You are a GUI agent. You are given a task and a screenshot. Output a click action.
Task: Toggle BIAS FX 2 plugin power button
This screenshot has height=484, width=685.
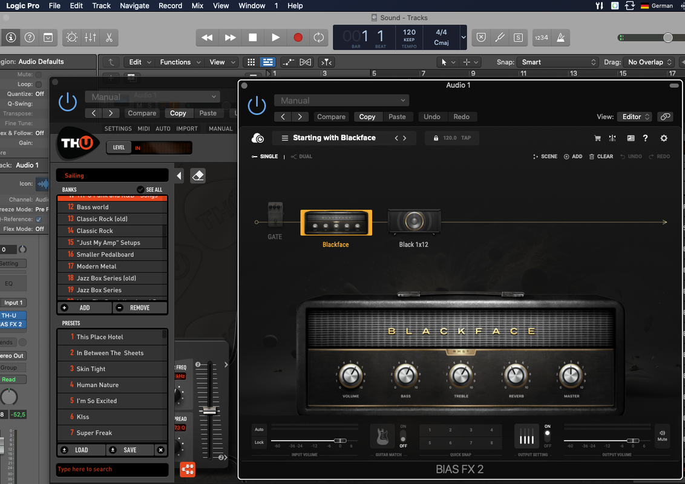point(257,105)
